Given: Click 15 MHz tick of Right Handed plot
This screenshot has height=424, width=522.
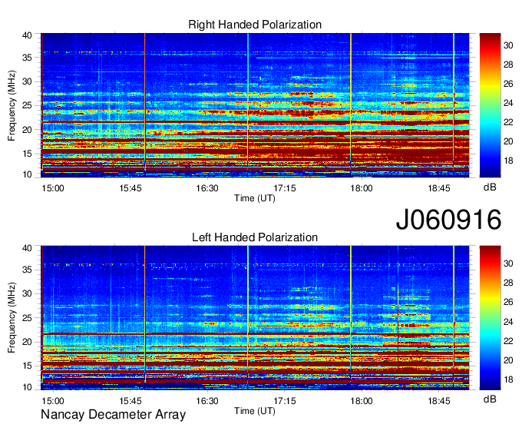Looking at the screenshot, I should 28,154.
